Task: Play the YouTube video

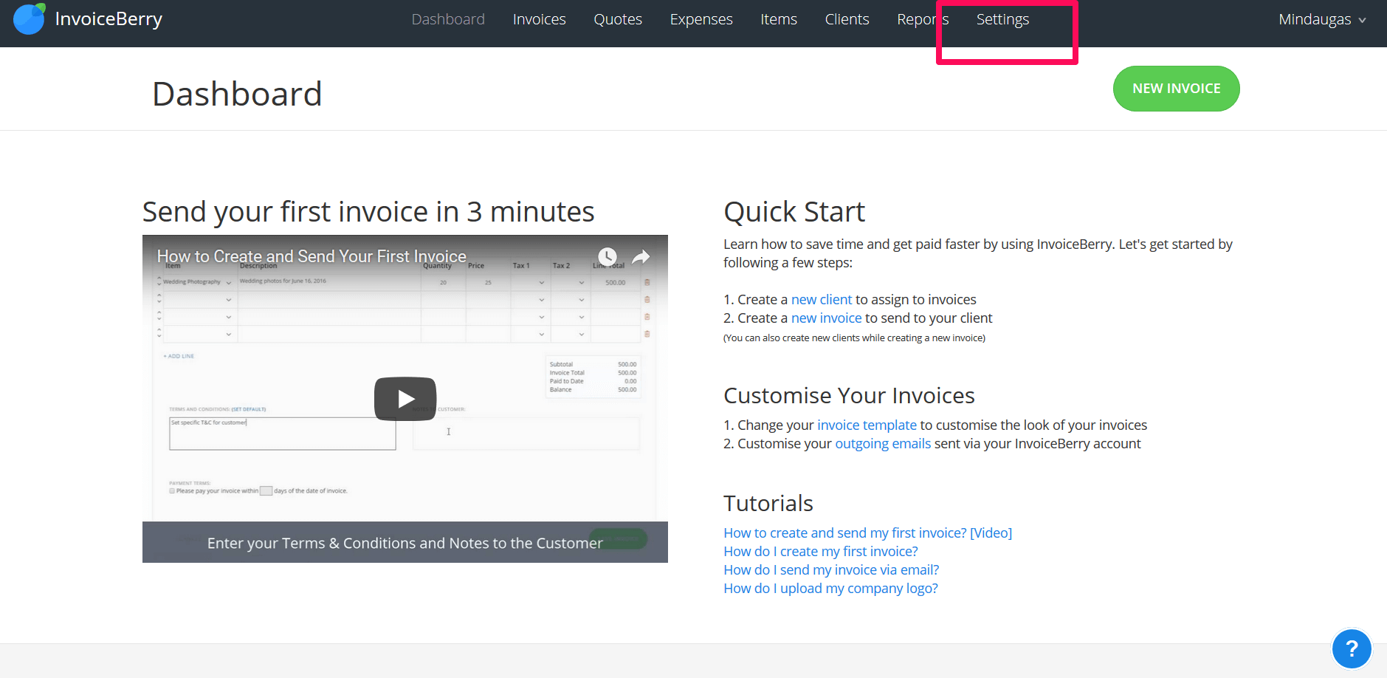Action: click(405, 399)
